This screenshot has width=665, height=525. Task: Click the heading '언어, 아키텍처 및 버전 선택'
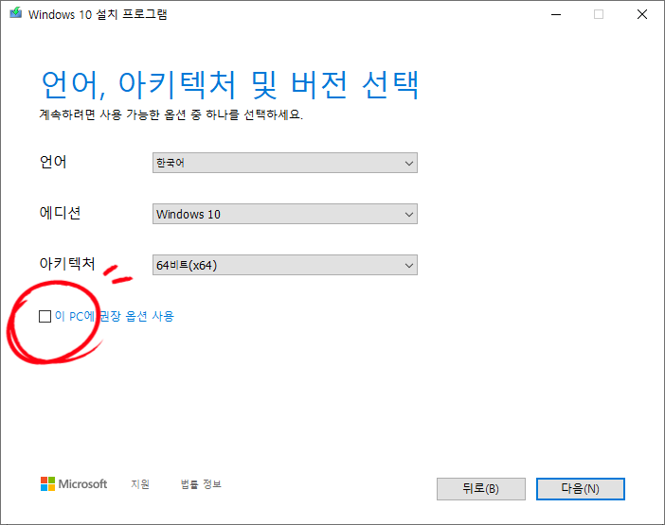point(230,85)
